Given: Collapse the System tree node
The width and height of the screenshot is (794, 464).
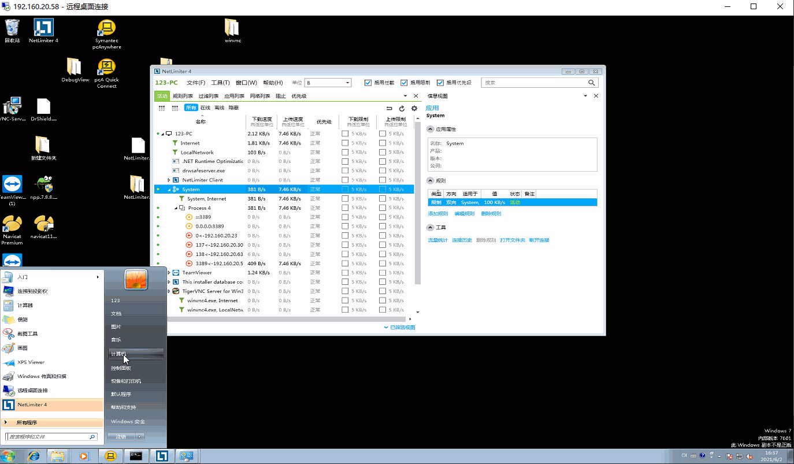Looking at the screenshot, I should 169,190.
